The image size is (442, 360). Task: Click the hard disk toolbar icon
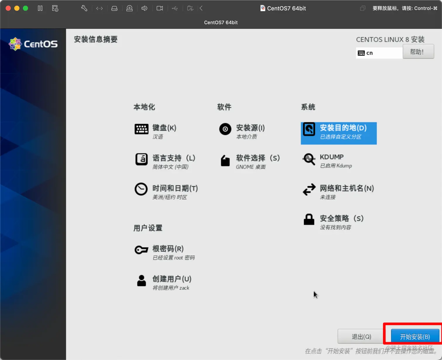pyautogui.click(x=114, y=8)
